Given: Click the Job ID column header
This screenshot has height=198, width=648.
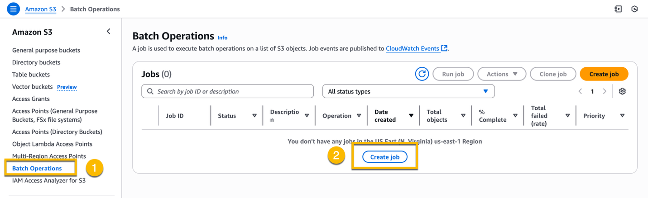Looking at the screenshot, I should click(x=175, y=116).
